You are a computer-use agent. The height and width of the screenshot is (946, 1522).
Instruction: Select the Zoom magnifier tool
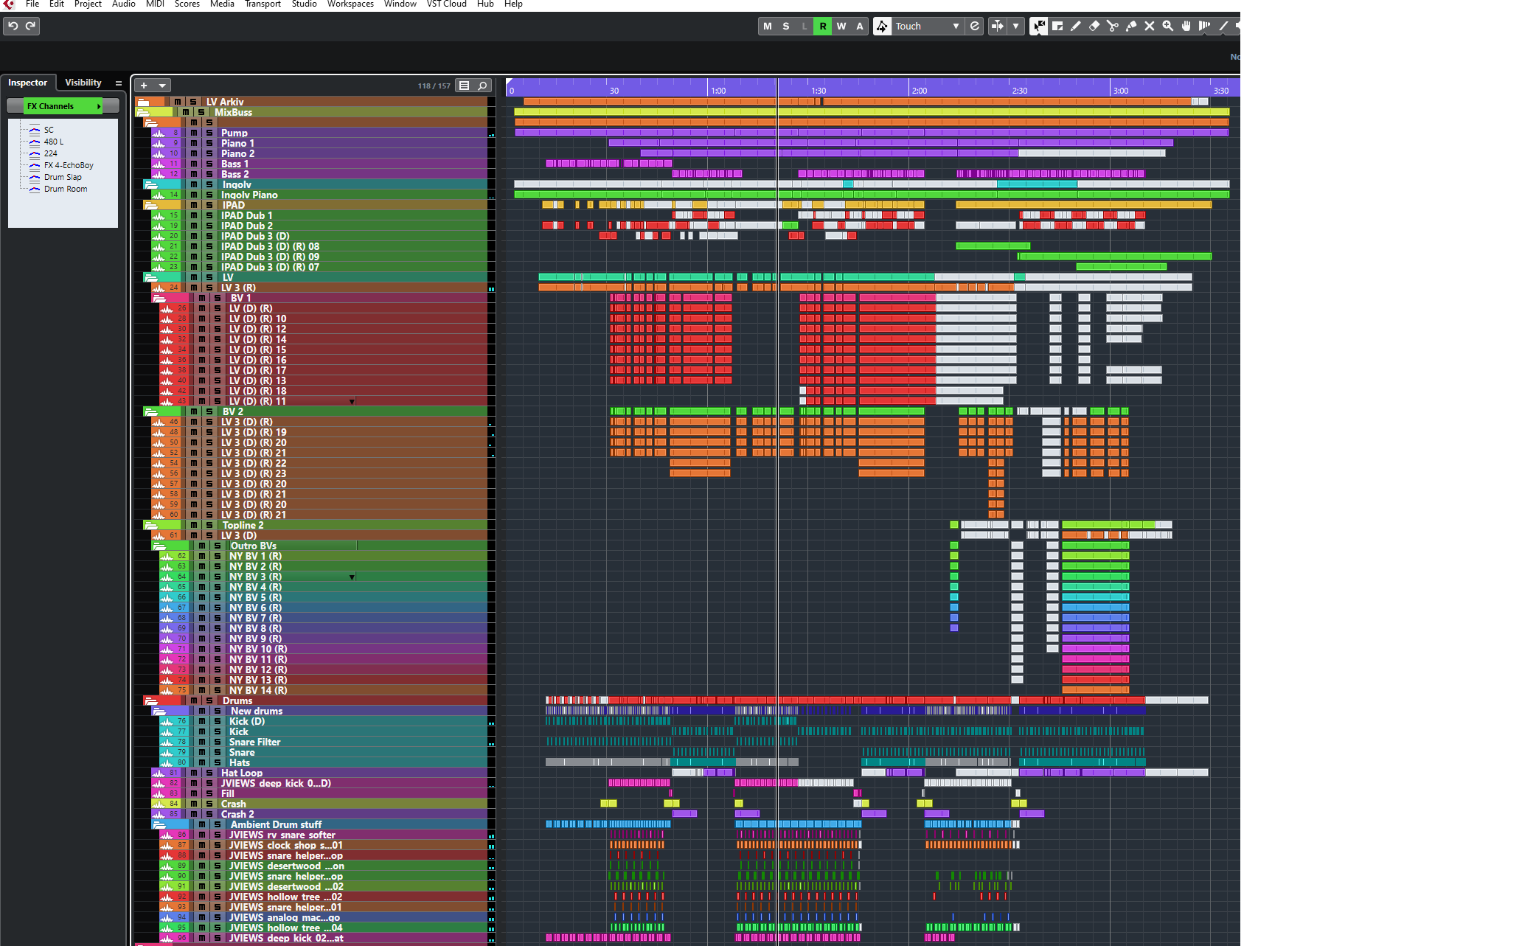1167,26
